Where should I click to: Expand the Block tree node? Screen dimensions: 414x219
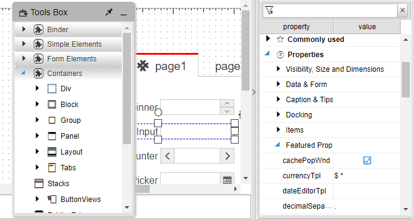click(37, 104)
